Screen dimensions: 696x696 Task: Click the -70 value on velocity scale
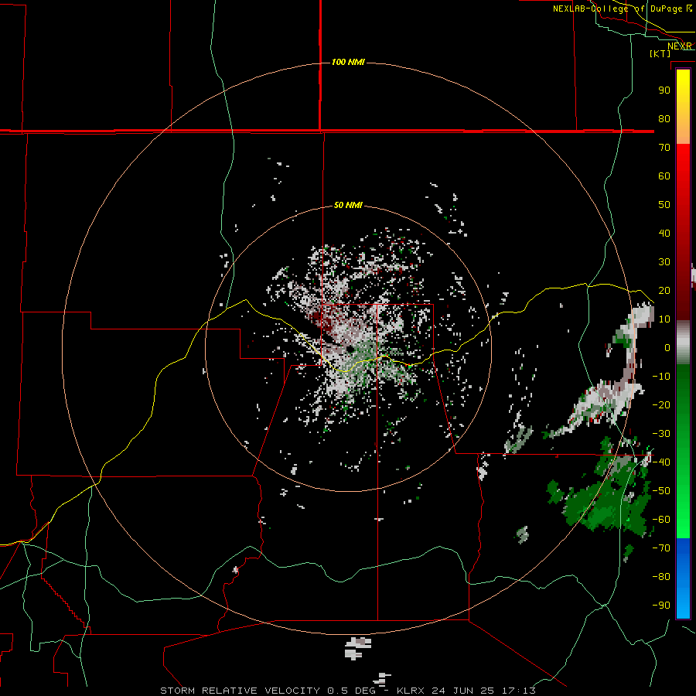pos(661,548)
